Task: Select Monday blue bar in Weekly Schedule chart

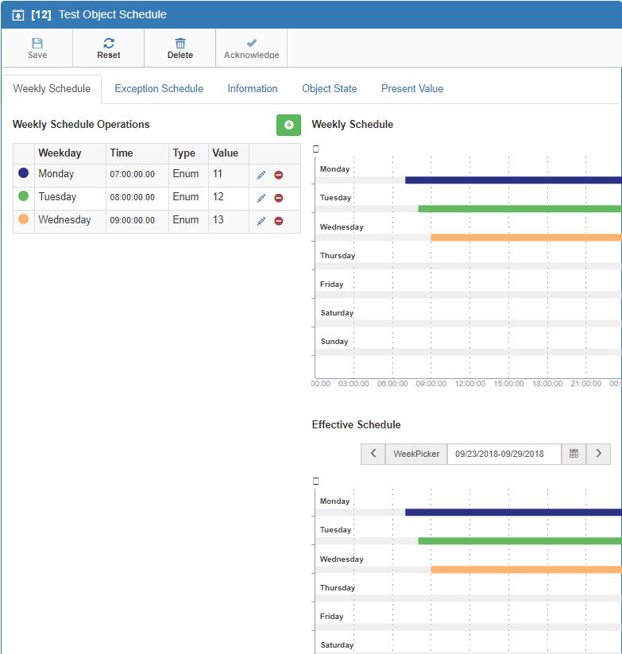Action: point(513,180)
